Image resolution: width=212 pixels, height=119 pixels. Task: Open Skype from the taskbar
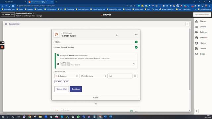(x=62, y=117)
